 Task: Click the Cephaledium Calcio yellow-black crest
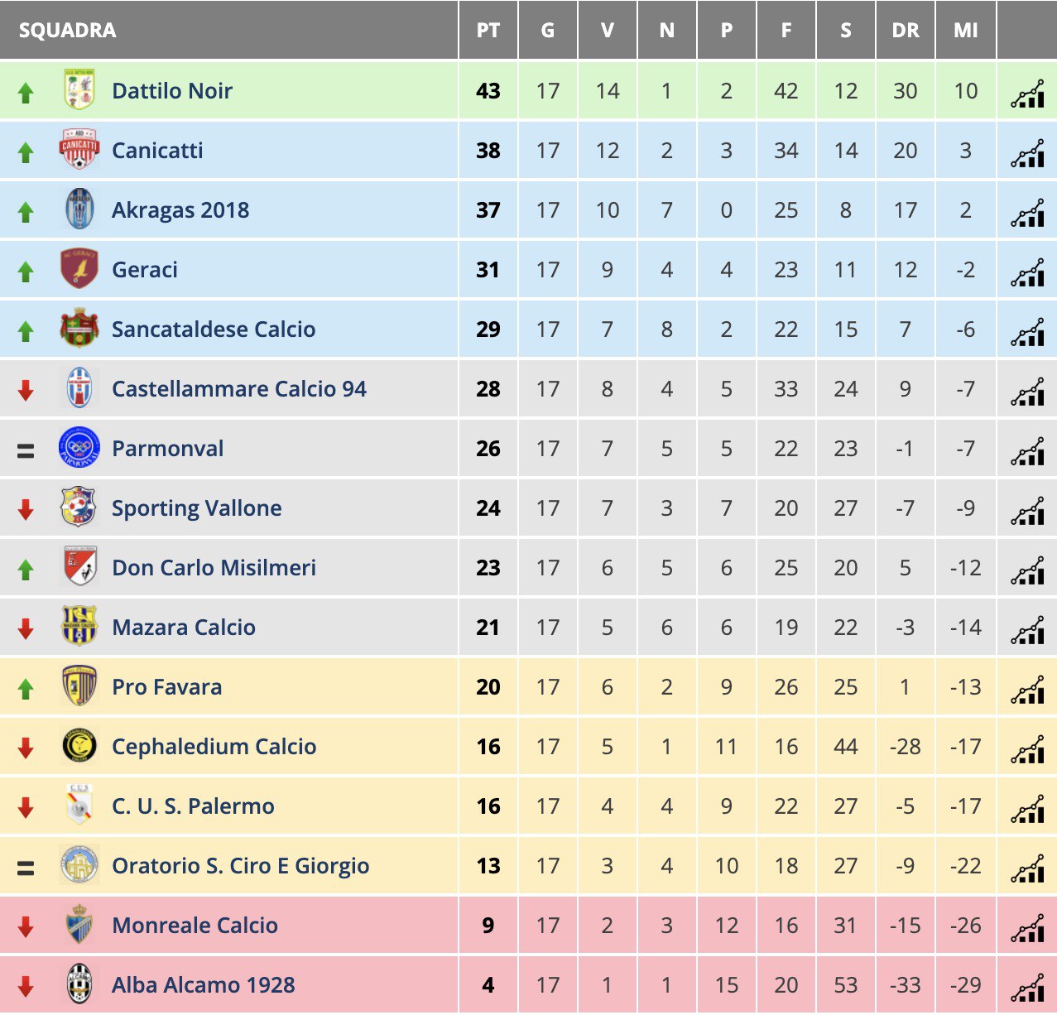coord(79,746)
